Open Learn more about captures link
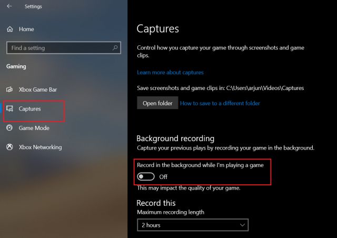Viewport: 337px width, 238px height. point(170,73)
